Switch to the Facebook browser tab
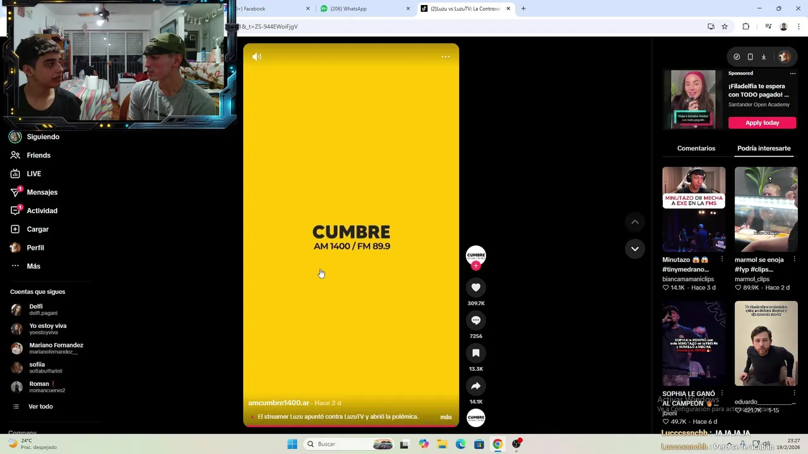Screen dimensions: 808x454 [270, 9]
